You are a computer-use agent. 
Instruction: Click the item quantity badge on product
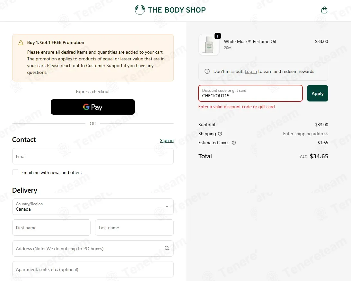click(x=218, y=36)
